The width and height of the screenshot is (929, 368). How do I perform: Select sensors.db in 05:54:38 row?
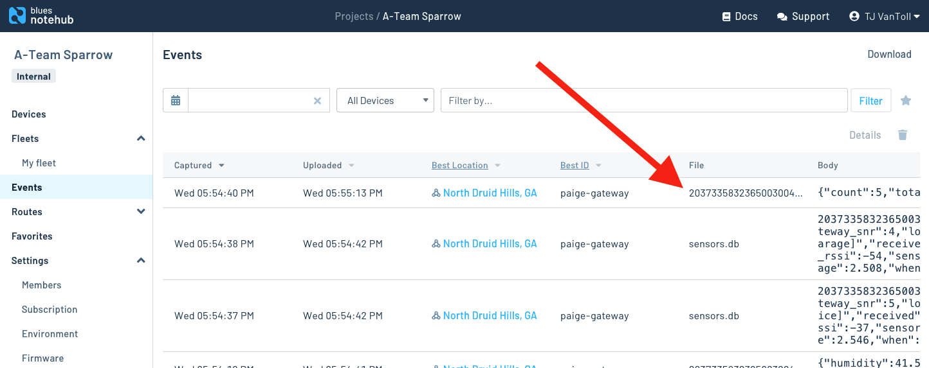tap(713, 243)
